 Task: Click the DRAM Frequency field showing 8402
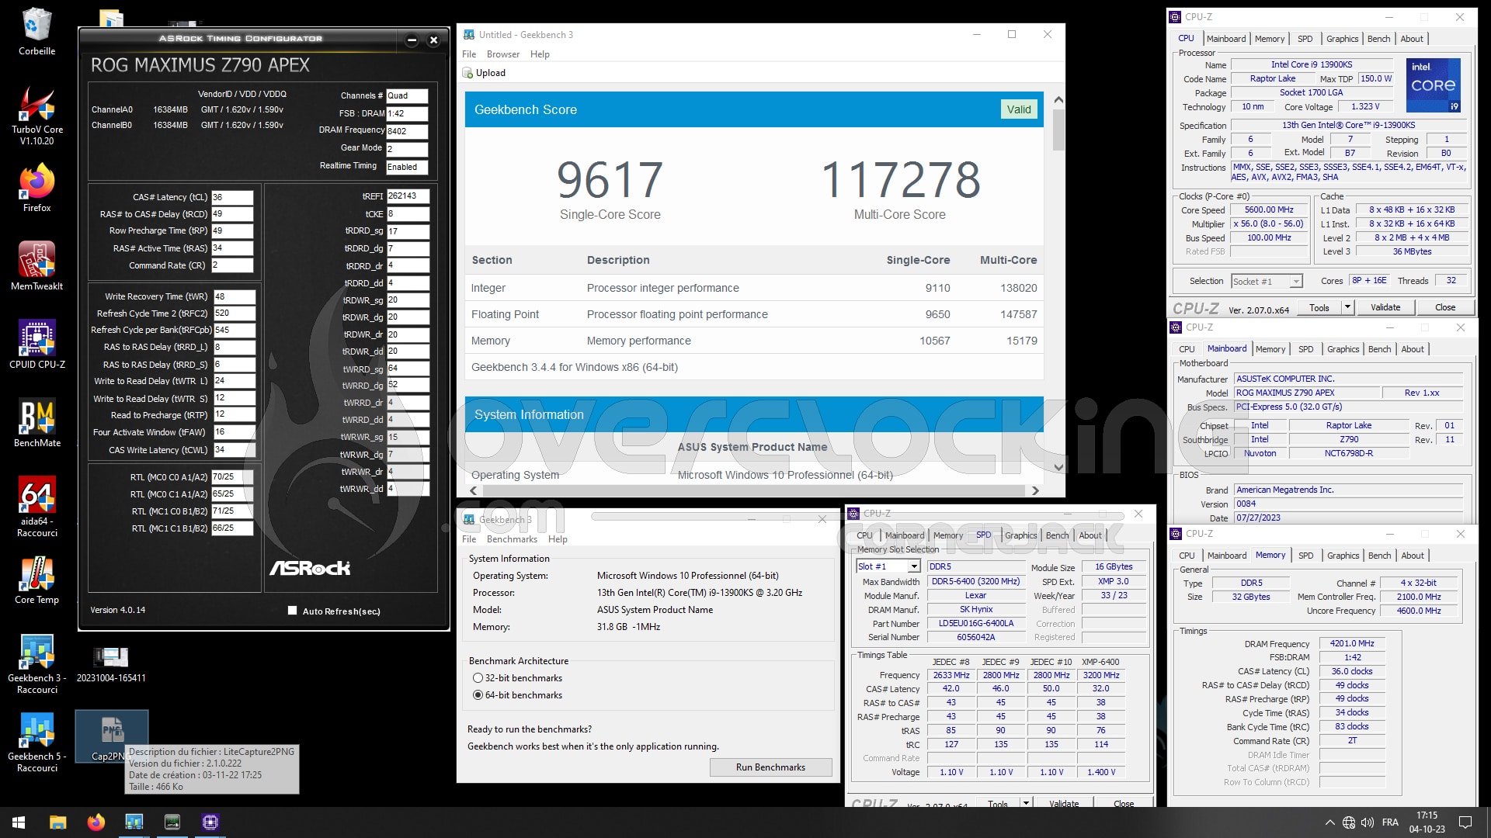tap(407, 131)
